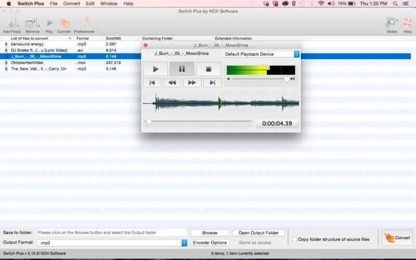416x260 pixels.
Task: Click the music note icon beside bensound-energy
Action: pos(6,44)
